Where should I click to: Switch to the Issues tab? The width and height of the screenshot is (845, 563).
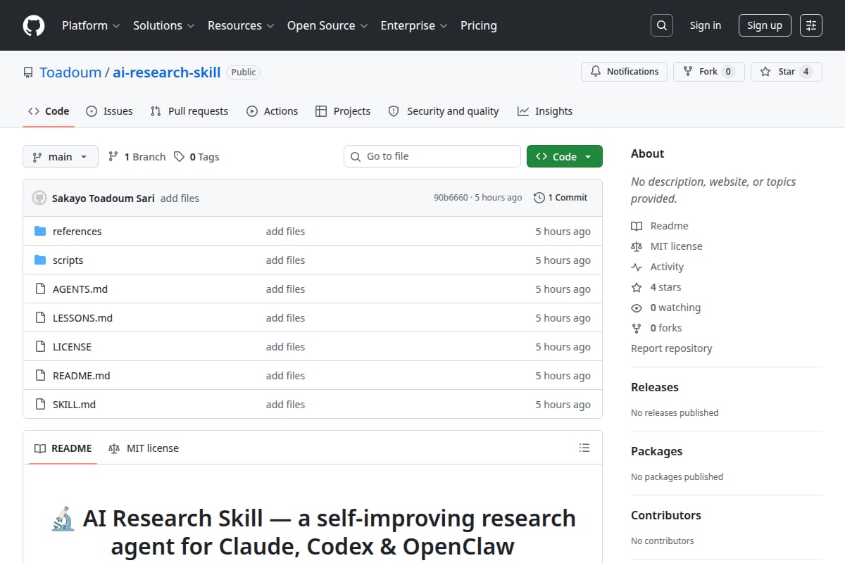109,111
